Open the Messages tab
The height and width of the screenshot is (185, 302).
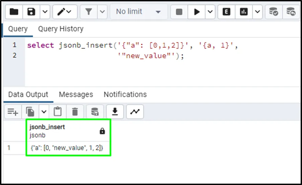click(x=76, y=95)
